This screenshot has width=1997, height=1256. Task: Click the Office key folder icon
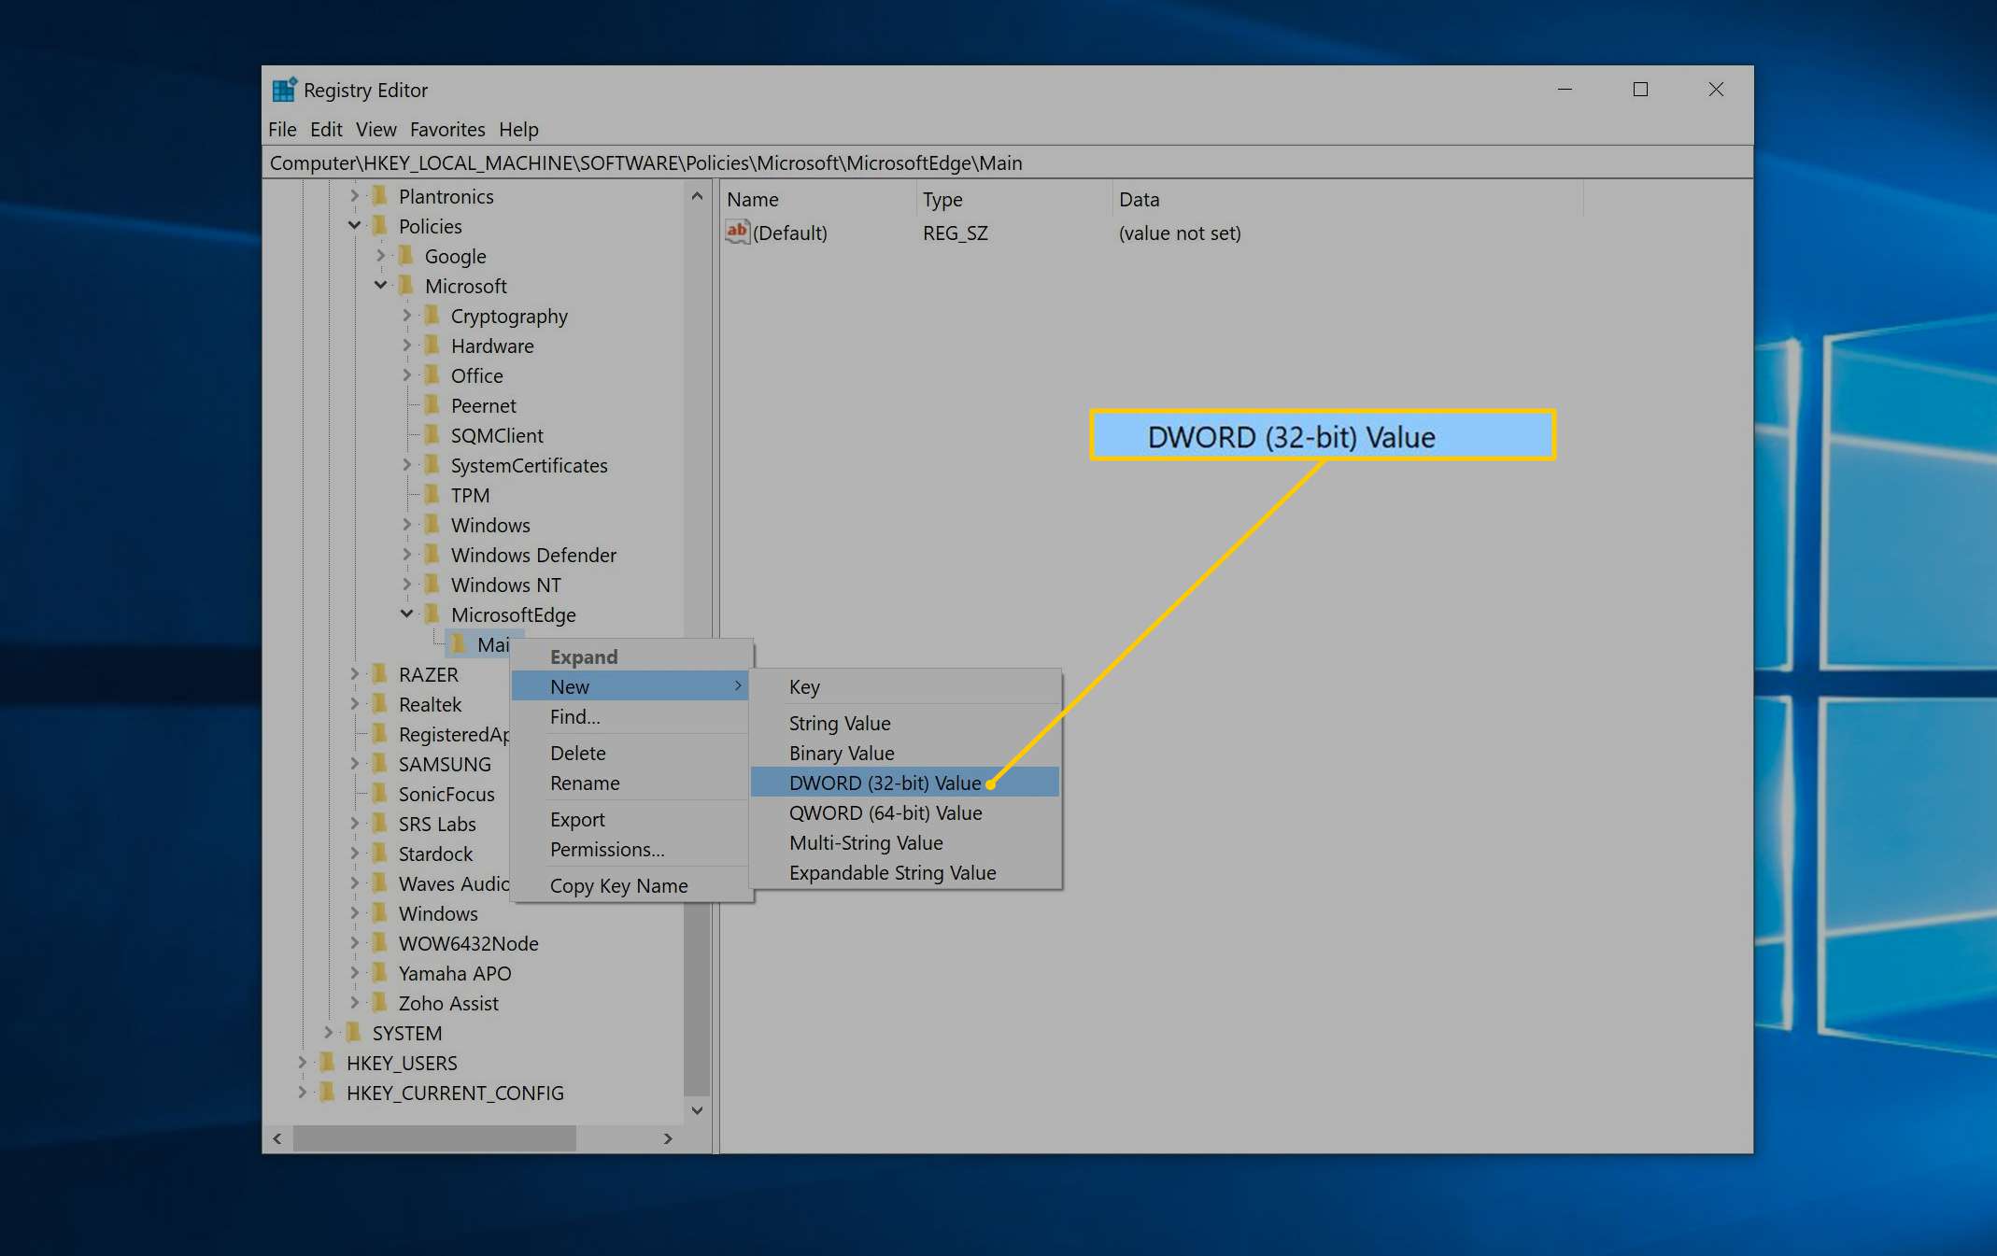point(432,375)
